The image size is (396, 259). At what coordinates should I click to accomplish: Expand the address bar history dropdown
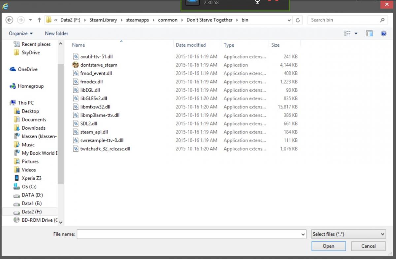[289, 20]
